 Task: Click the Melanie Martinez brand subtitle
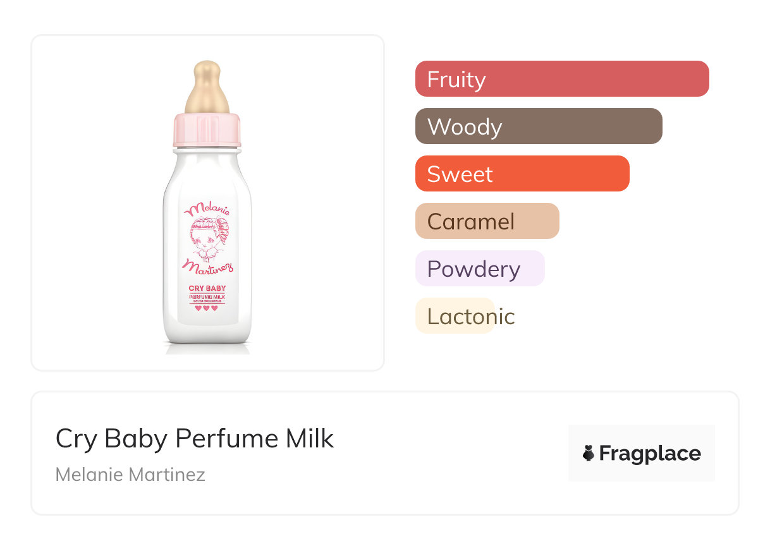pyautogui.click(x=130, y=474)
